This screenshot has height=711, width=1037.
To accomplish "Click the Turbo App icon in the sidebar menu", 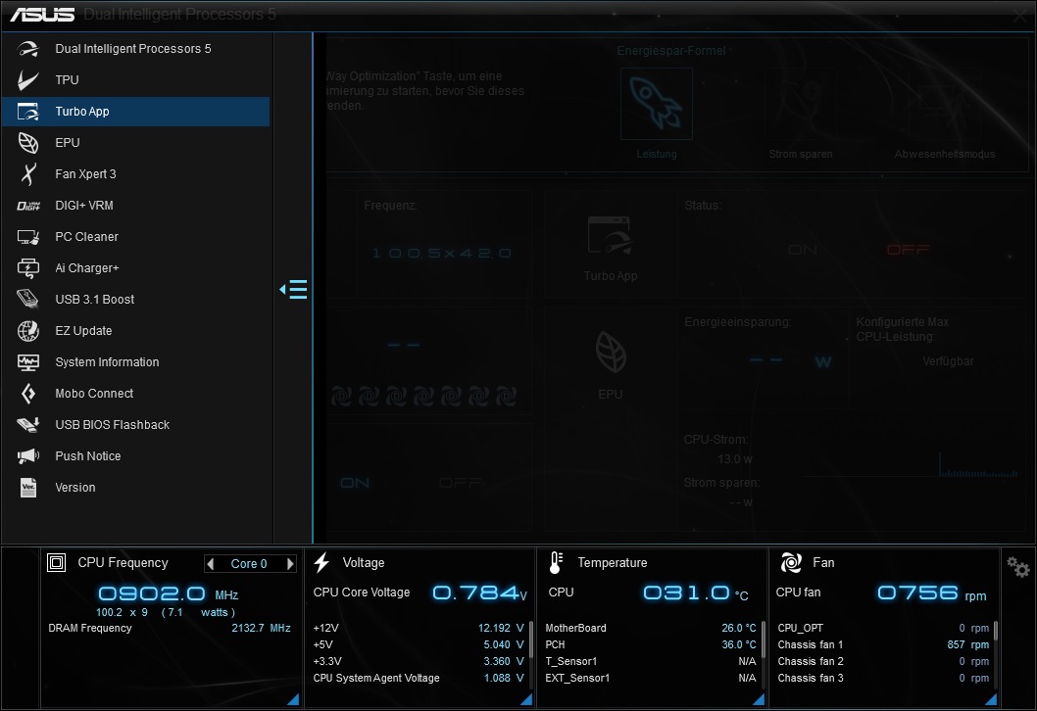I will [28, 112].
